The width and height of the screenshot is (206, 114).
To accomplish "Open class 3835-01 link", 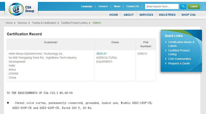I will click(x=102, y=53).
